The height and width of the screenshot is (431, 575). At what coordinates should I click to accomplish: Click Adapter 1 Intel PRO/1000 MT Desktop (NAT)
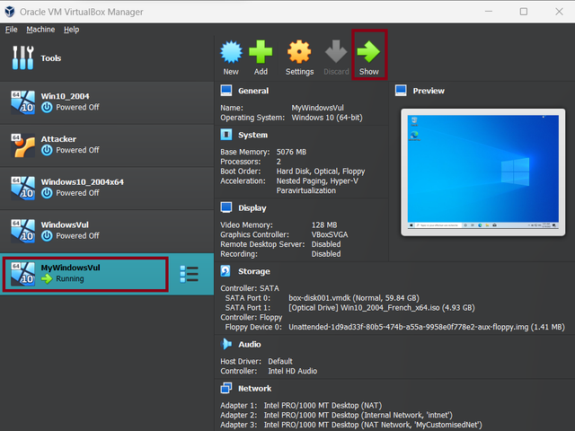coord(323,405)
